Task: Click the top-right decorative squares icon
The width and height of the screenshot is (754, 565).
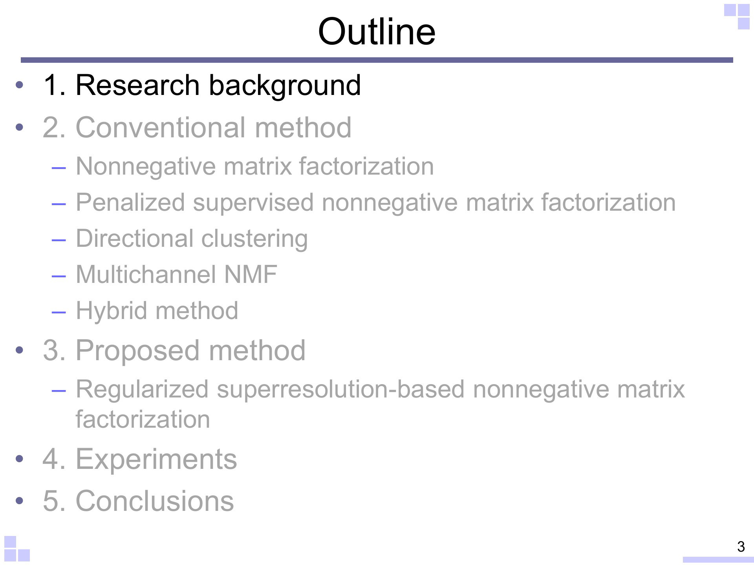Action: point(737,16)
